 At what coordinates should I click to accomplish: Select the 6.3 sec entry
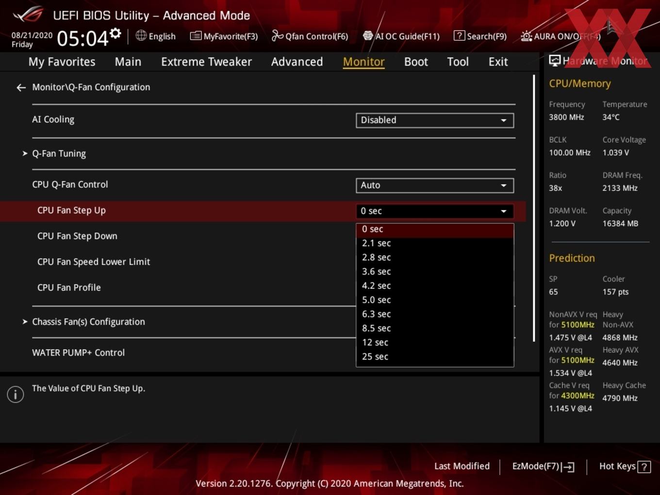click(435, 314)
